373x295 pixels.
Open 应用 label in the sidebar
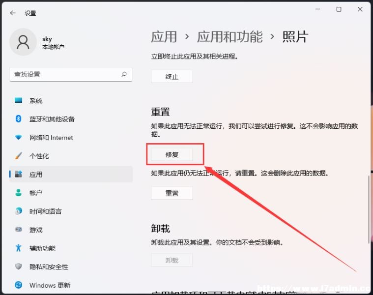coord(36,175)
